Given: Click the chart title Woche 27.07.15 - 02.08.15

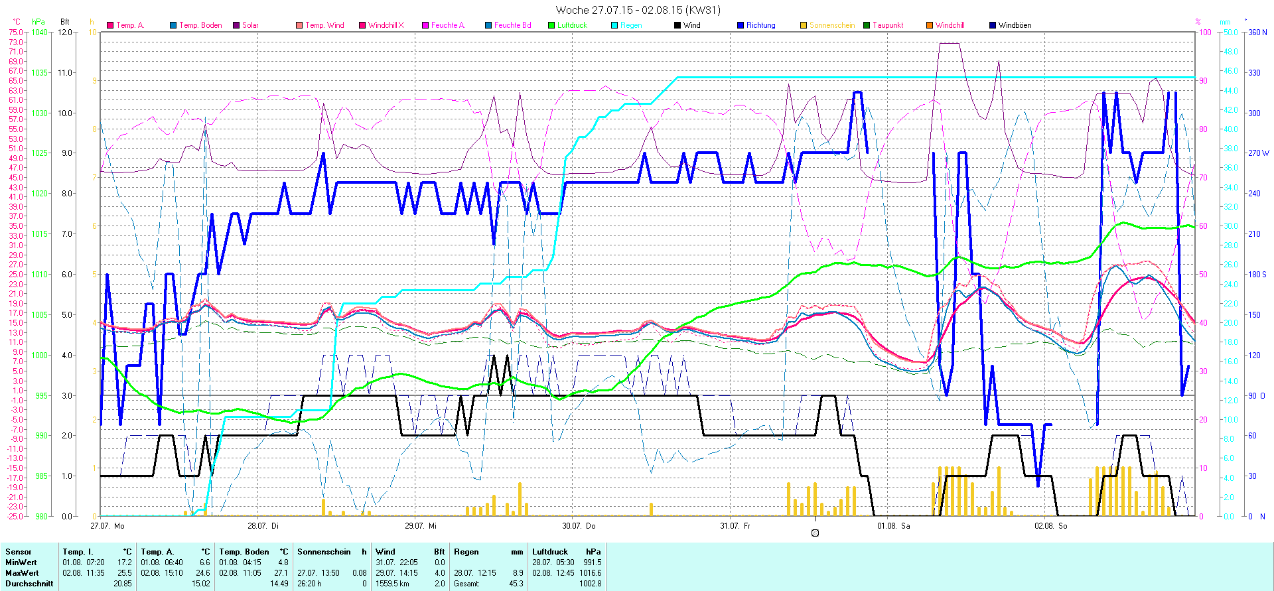Looking at the screenshot, I should tap(637, 10).
